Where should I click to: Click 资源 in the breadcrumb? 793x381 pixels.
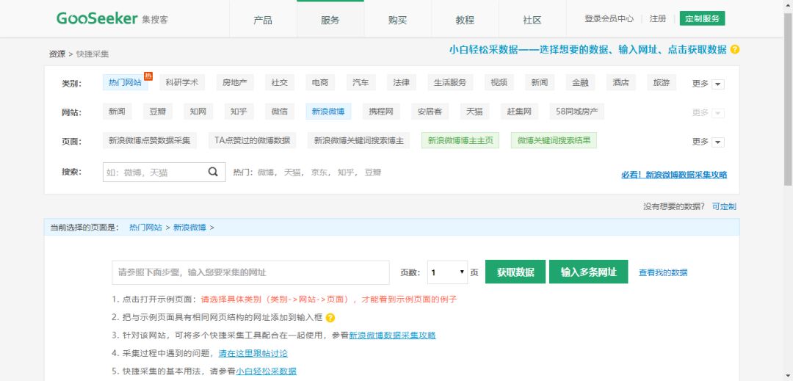(57, 54)
